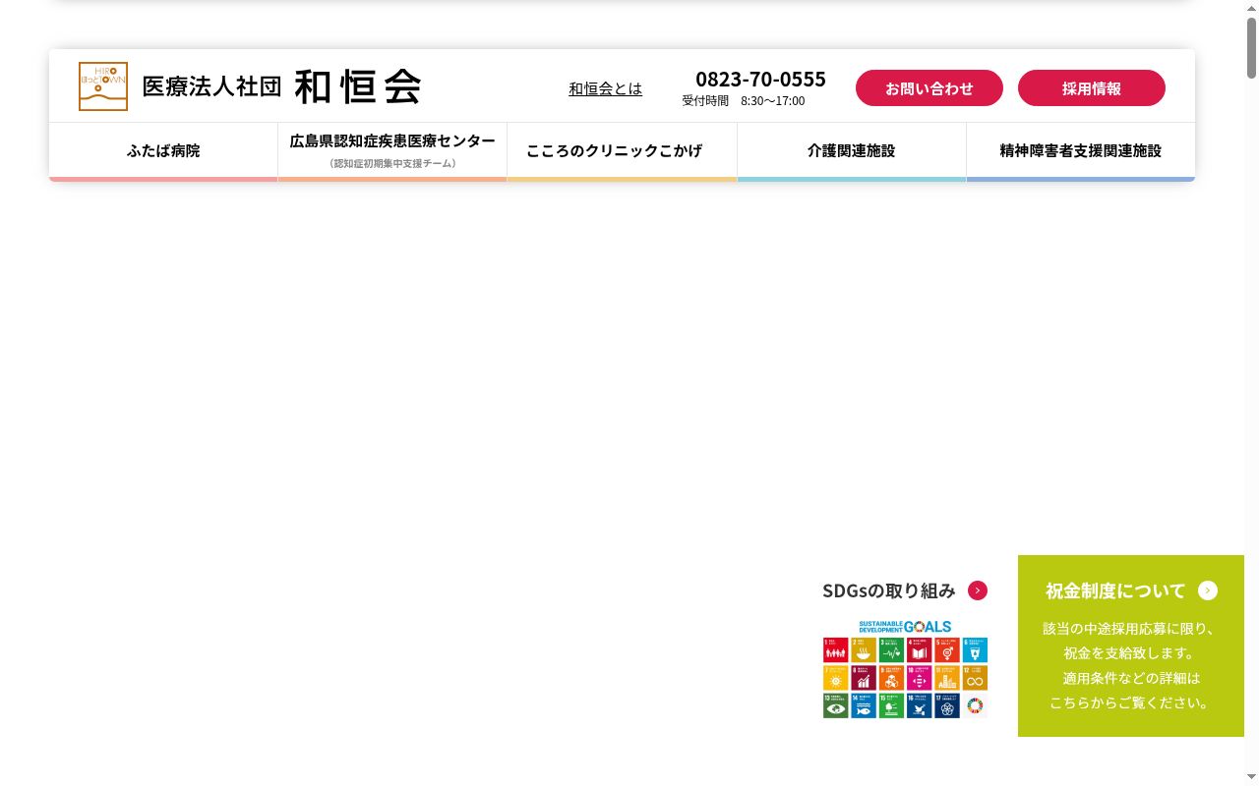Click SDG goal 3 health heartbeat tile
This screenshot has height=786, width=1259.
(x=891, y=650)
